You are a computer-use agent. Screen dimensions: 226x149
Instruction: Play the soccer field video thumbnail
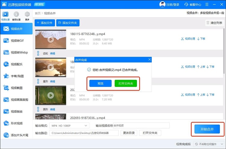pos(51,95)
